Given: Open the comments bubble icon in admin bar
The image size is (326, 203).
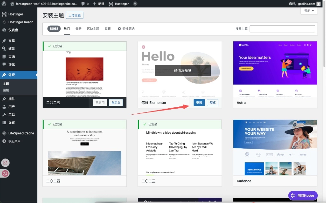Looking at the screenshot, I should [83, 4].
